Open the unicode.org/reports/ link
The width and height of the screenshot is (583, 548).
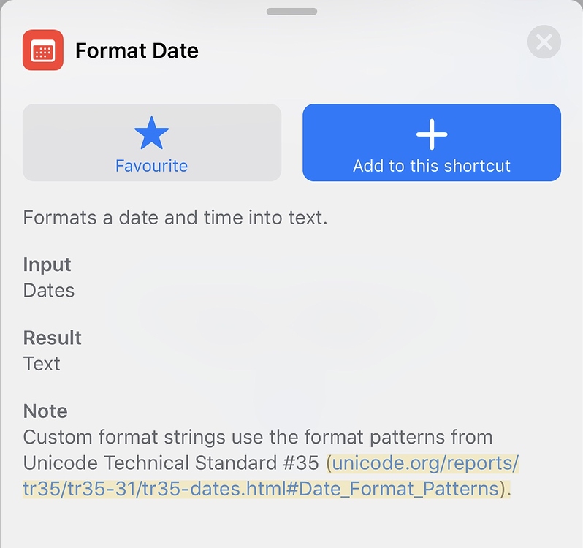pyautogui.click(x=425, y=463)
